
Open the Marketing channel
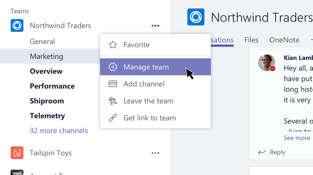click(46, 56)
